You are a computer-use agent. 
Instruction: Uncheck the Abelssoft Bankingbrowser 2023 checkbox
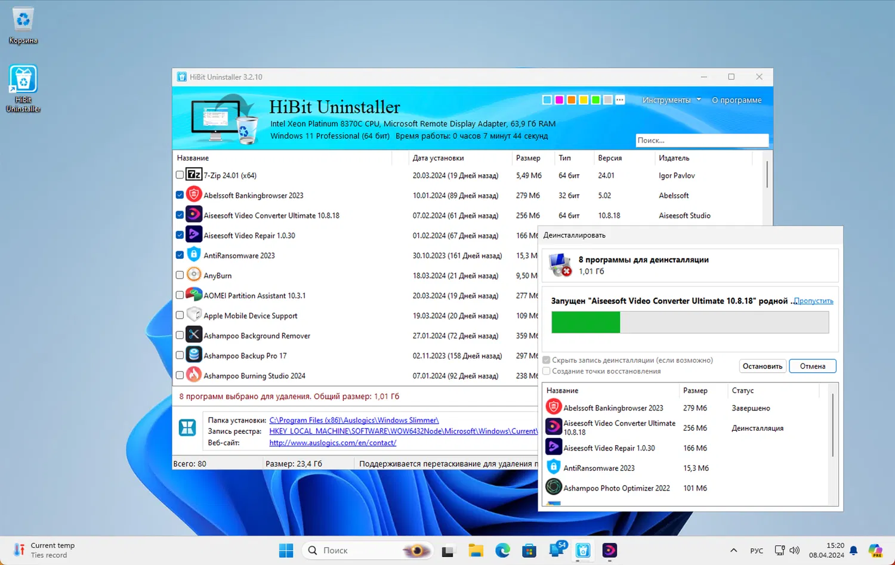coord(180,195)
